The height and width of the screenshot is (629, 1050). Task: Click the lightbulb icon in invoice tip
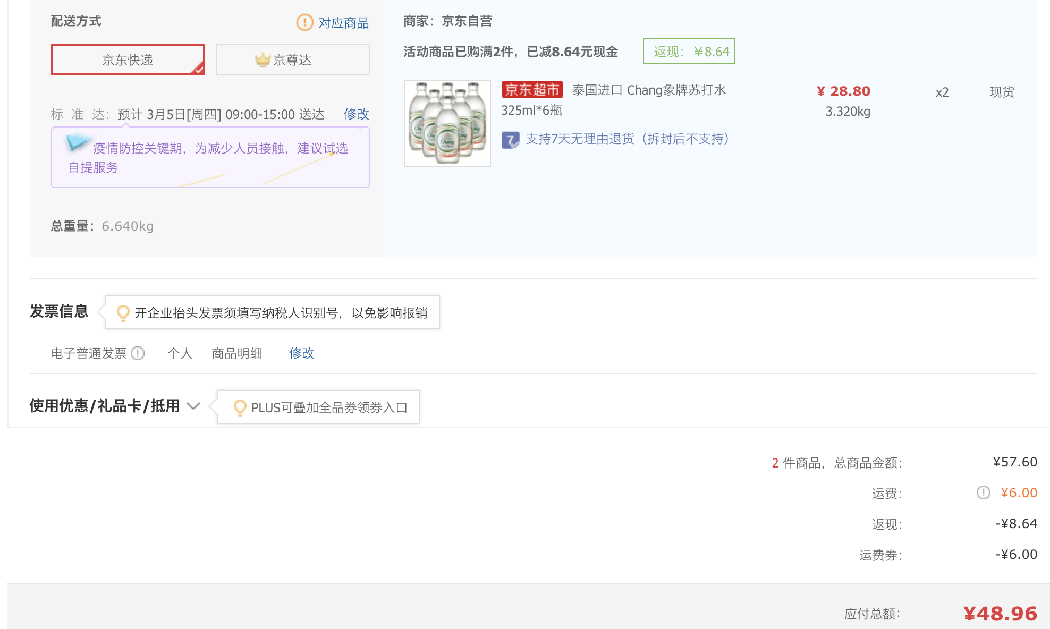click(123, 313)
